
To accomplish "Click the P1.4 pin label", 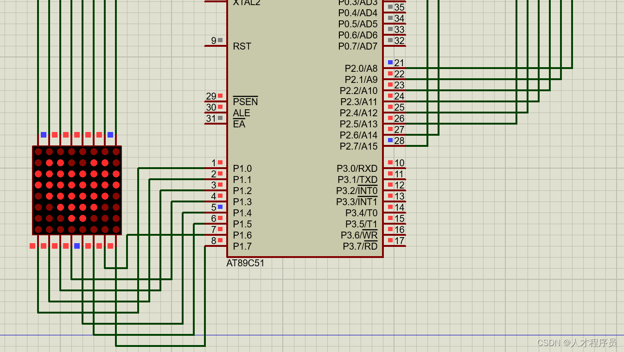I will pyautogui.click(x=242, y=213).
